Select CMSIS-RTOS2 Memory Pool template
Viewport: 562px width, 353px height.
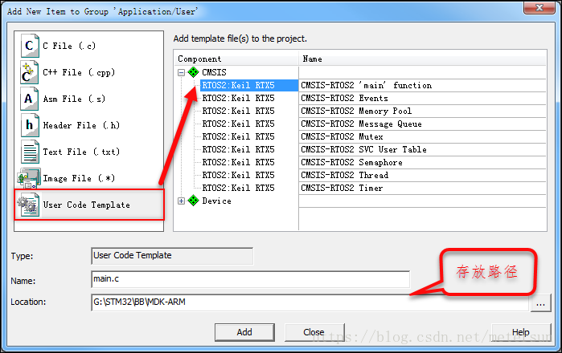[x=356, y=112]
